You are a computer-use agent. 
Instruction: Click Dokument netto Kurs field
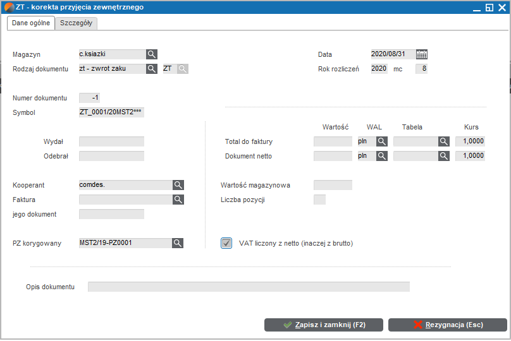pyautogui.click(x=470, y=156)
